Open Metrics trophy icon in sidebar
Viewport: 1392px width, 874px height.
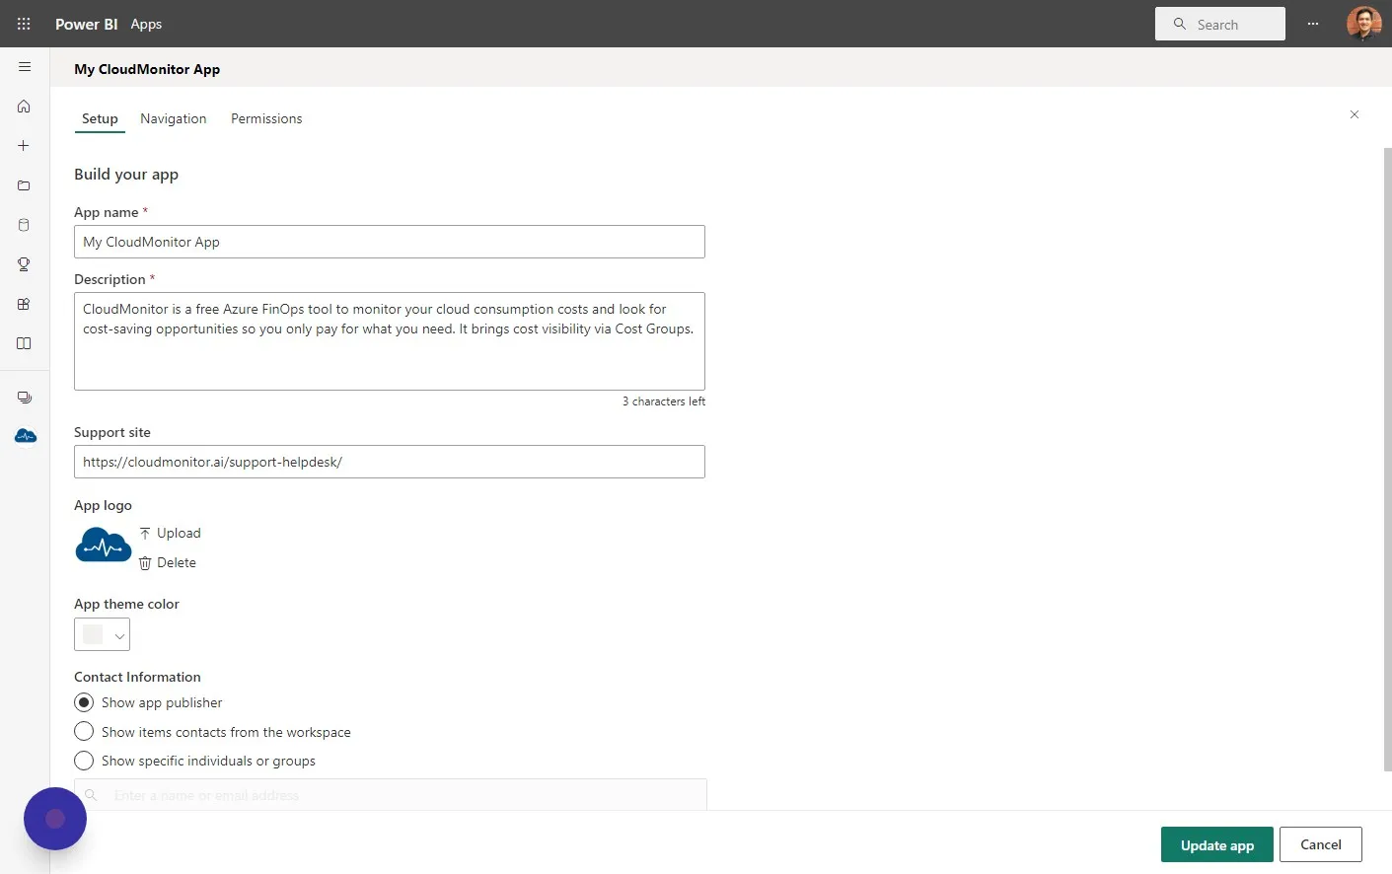point(24,264)
